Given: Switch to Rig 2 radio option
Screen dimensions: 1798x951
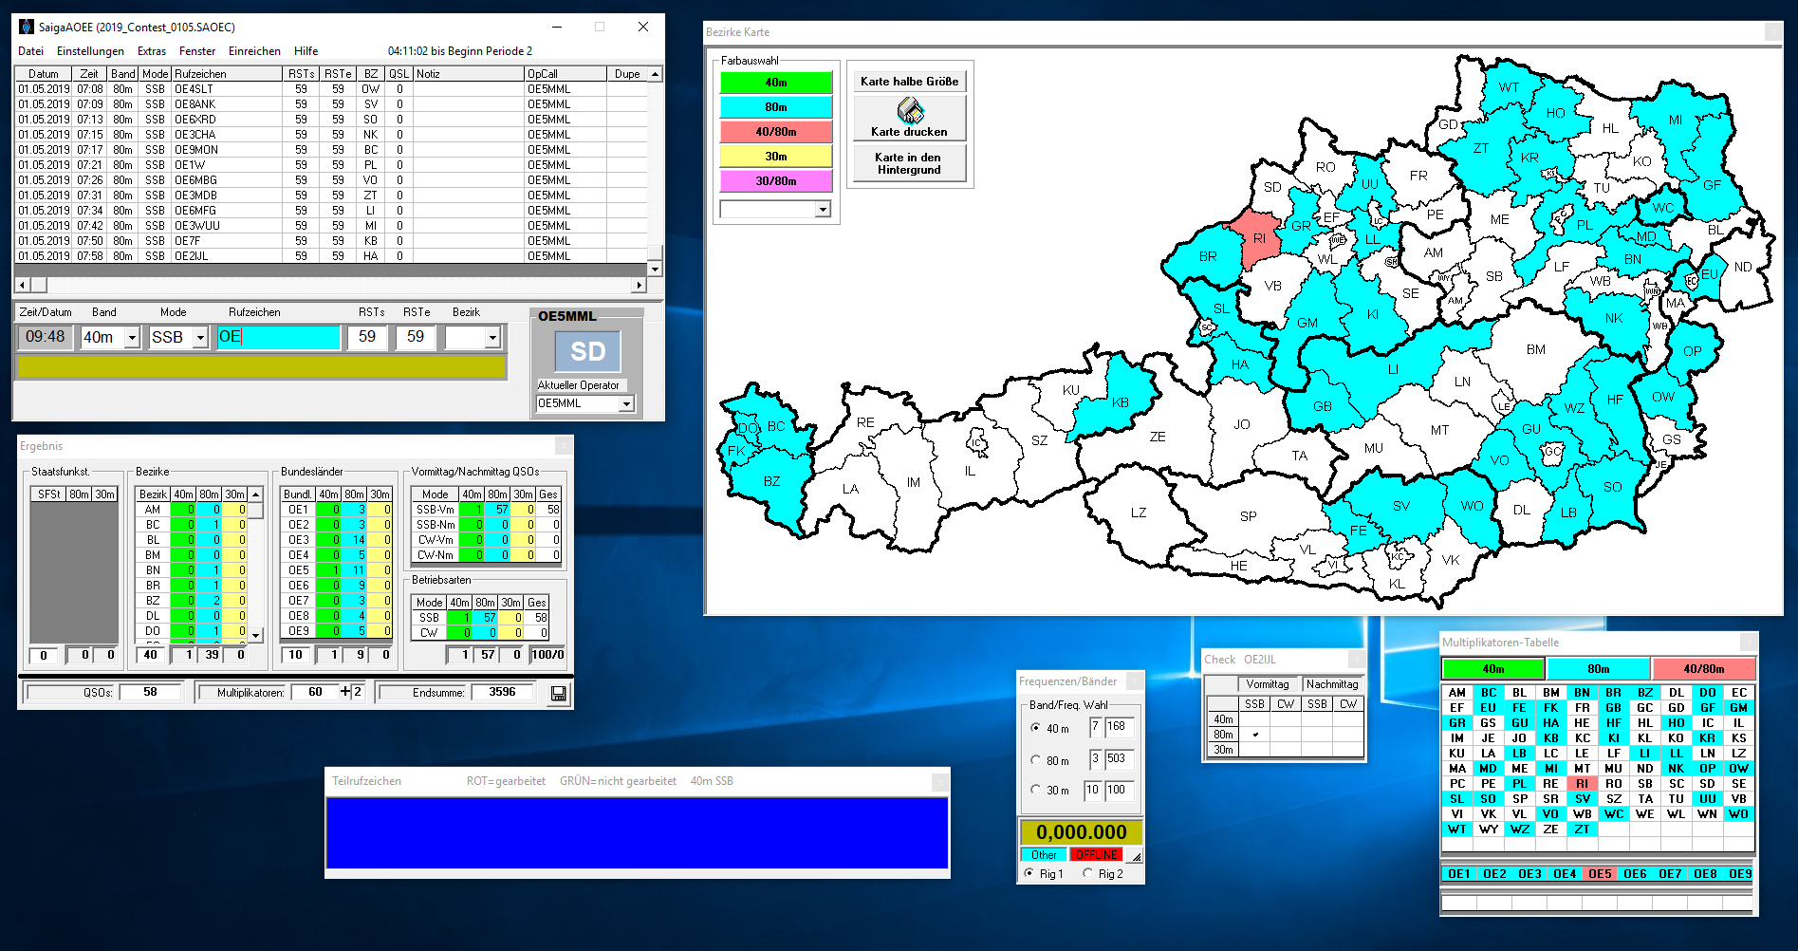Looking at the screenshot, I should 1088,873.
